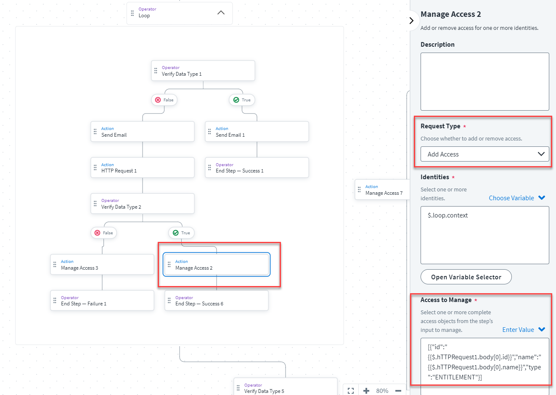Screen dimensions: 556x395
Task: Click the Open Variable Selector button
Action: [466, 277]
